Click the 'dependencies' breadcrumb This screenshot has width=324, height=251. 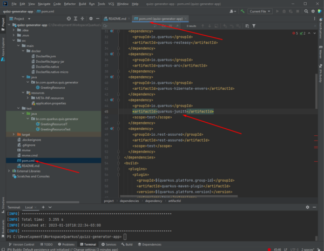point(130,201)
